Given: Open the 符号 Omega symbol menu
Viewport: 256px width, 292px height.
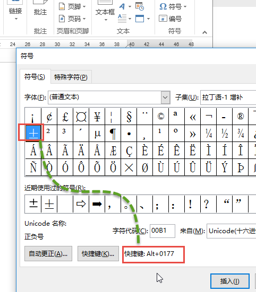Looking at the screenshot, I should tap(173, 7).
